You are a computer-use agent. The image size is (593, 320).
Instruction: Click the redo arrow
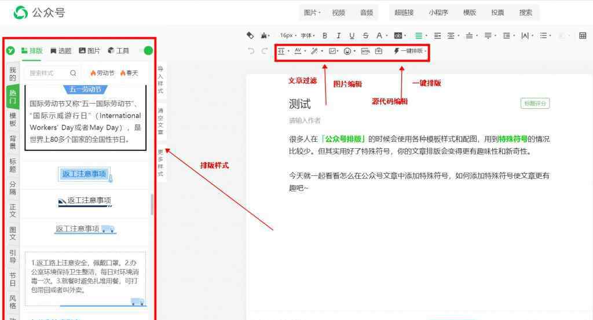tap(265, 50)
